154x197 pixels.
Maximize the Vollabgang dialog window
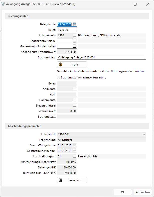pyautogui.click(x=135, y=4)
